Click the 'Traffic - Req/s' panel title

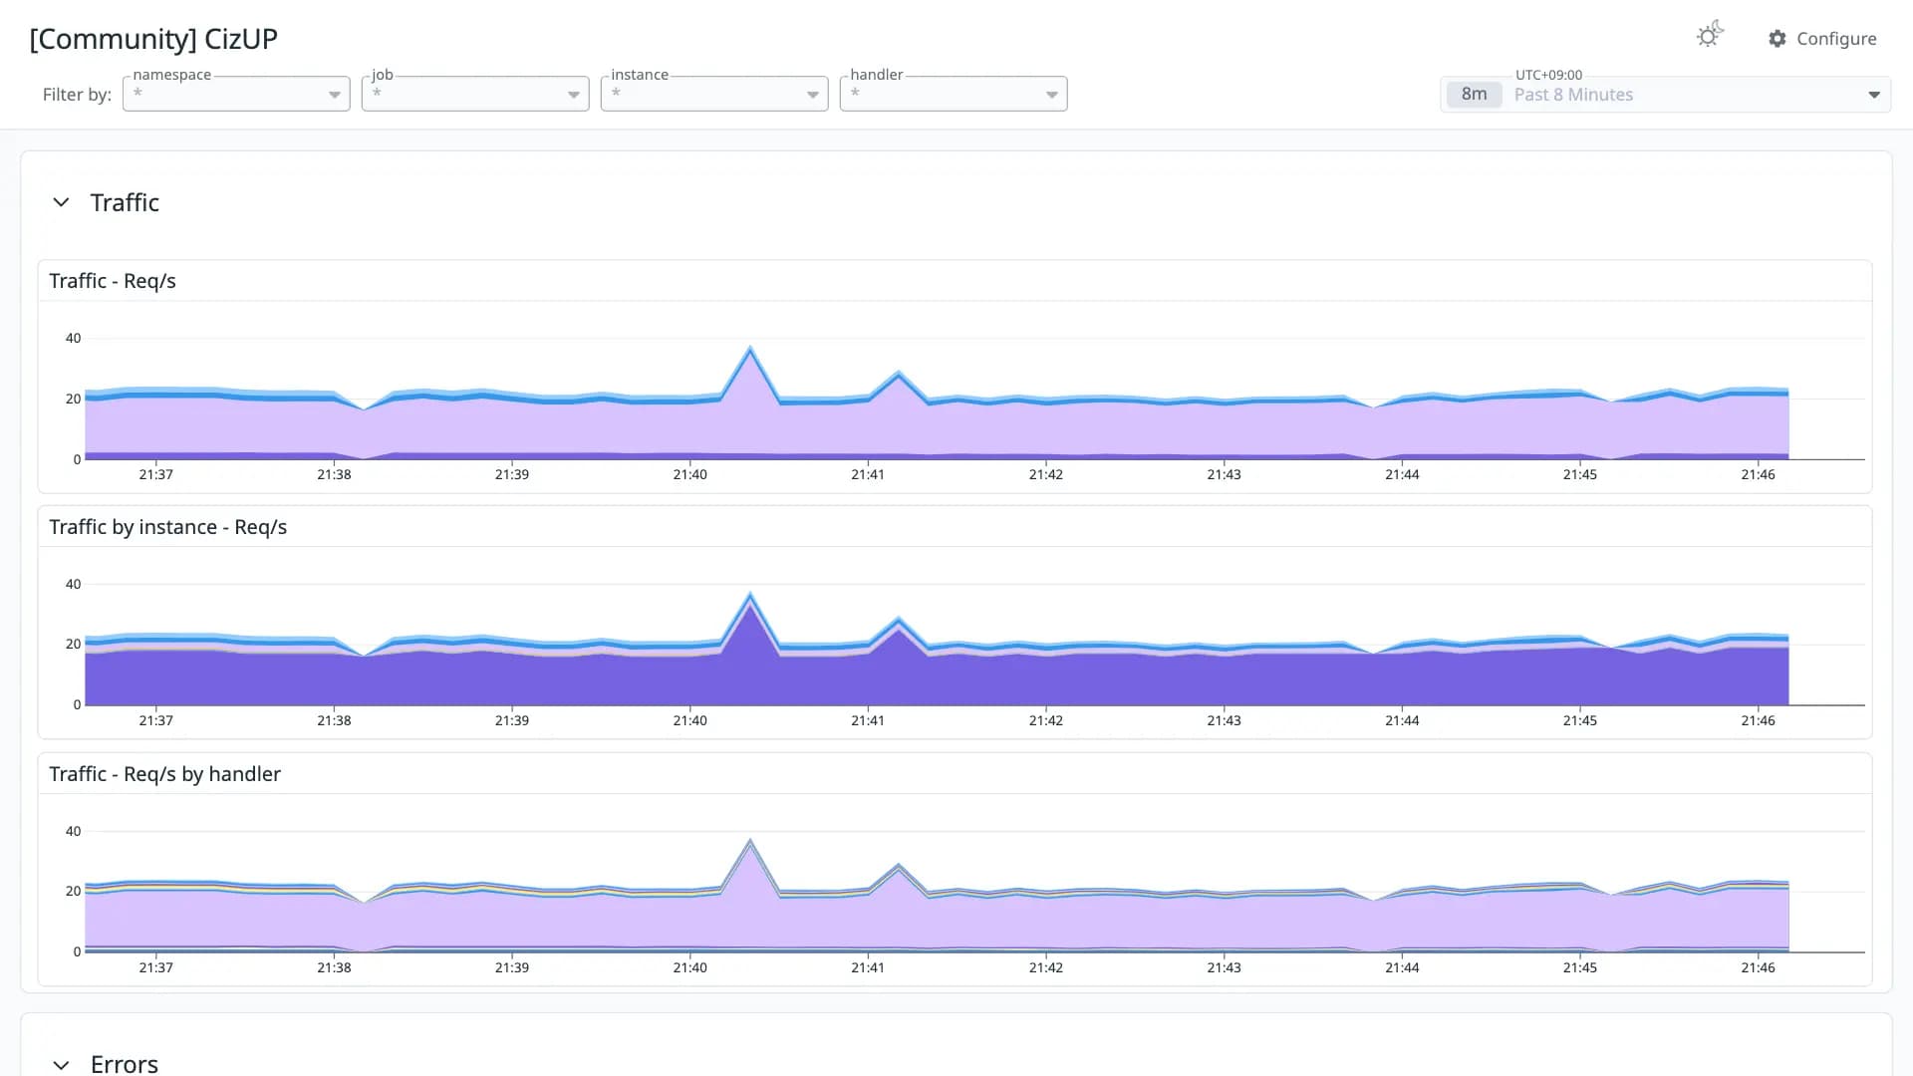[x=113, y=281]
